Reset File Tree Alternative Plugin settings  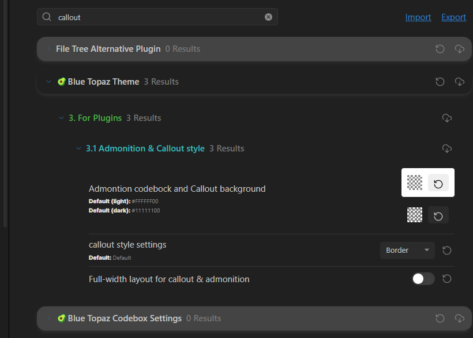click(440, 49)
